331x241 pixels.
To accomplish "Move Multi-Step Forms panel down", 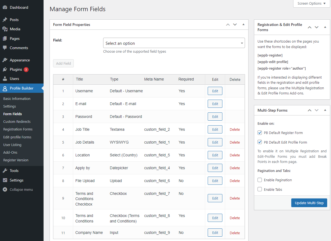I will pyautogui.click(x=317, y=110).
